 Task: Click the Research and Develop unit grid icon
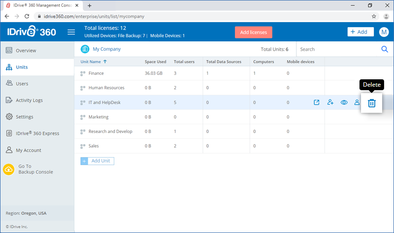(83, 132)
